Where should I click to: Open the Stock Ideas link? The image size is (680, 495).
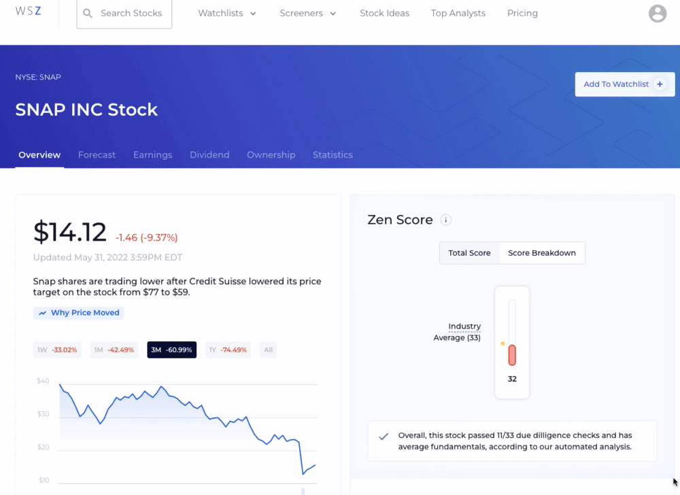[384, 14]
